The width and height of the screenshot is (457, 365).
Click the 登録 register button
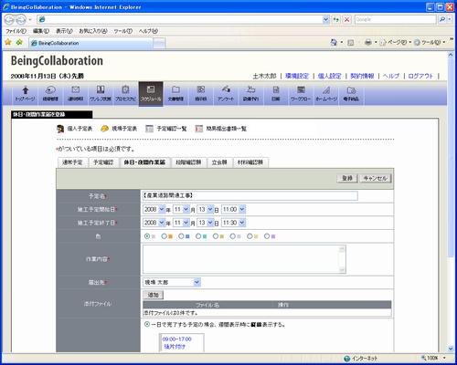[347, 178]
